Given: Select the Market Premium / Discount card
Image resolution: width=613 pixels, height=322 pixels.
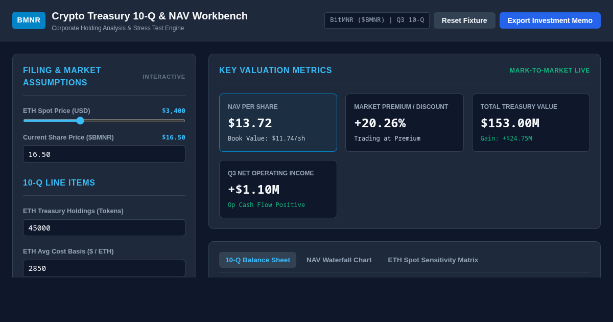Looking at the screenshot, I should click(x=405, y=123).
